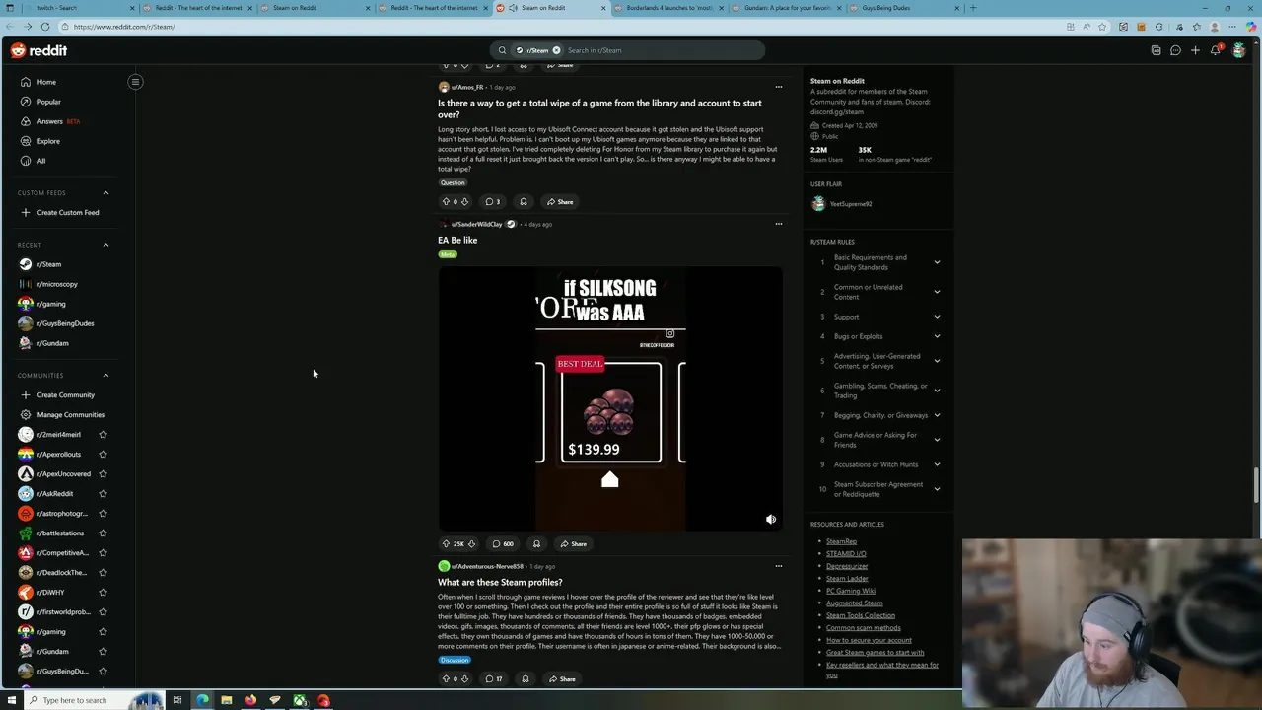The image size is (1262, 710).
Task: Remove the r/Steam search filter chip
Action: 556,50
